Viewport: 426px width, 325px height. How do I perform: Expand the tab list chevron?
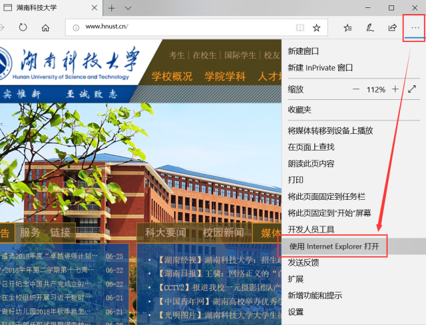[x=128, y=8]
